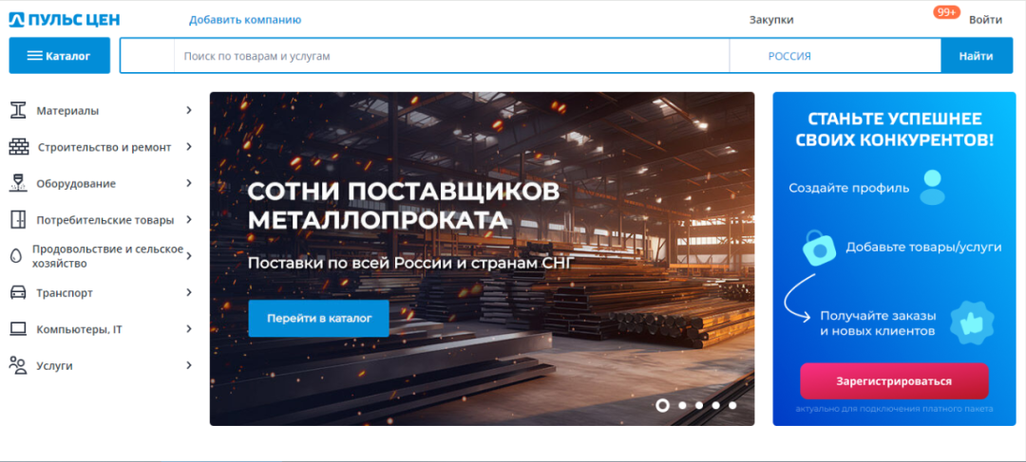1026x462 pixels.
Task: Select the fourth carousel slide dot
Action: [x=716, y=405]
